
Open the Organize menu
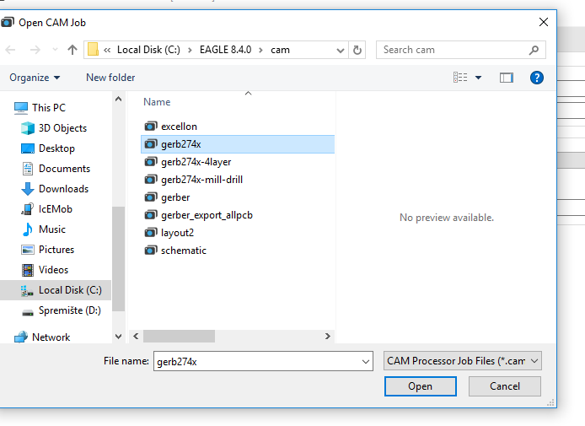click(x=35, y=78)
